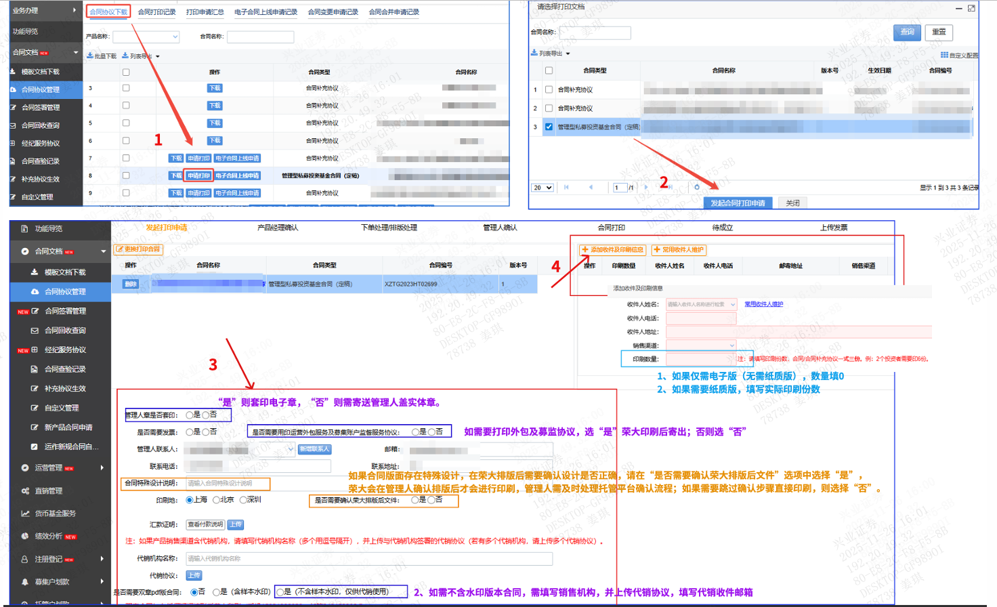Uncheck the 管理型私募投资基金合同 row checkbox
The image size is (997, 607).
[549, 127]
